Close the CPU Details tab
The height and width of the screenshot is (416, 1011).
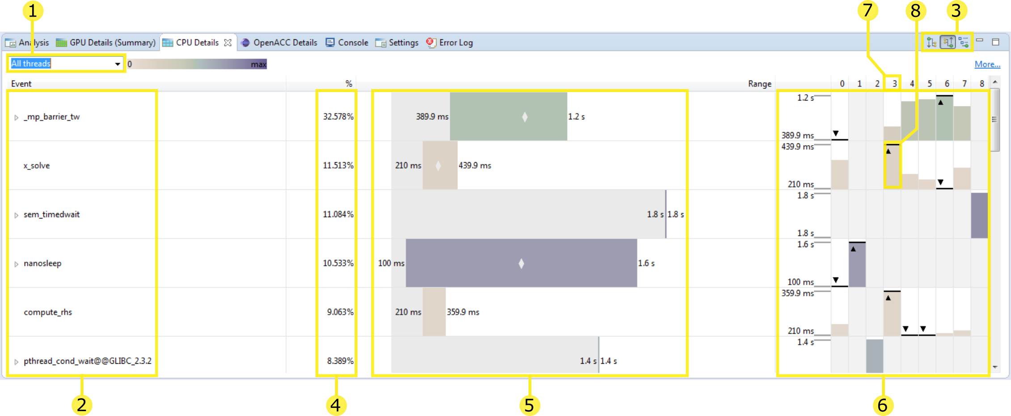(228, 42)
